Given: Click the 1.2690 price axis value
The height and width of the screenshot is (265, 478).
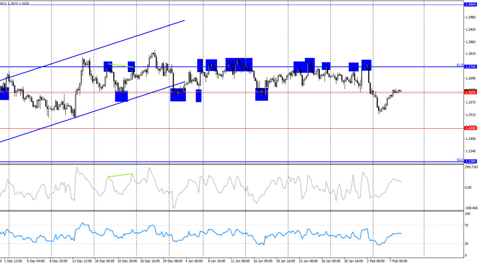Looking at the screenshot, I should 471,78.
